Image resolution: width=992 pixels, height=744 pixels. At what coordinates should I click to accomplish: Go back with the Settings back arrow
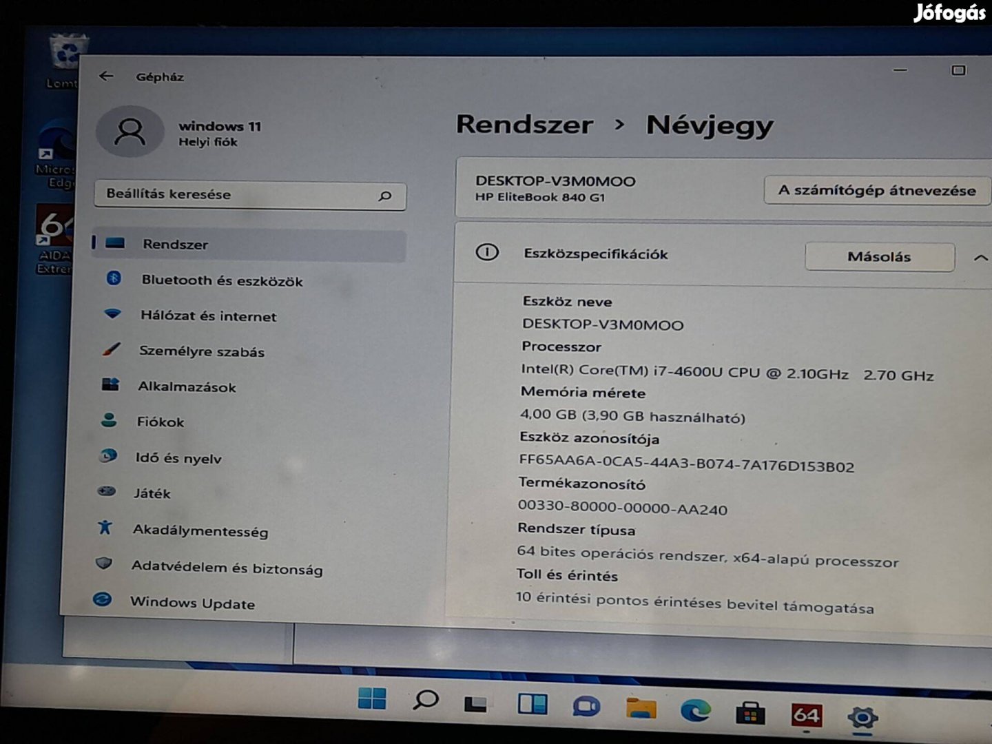[x=105, y=76]
